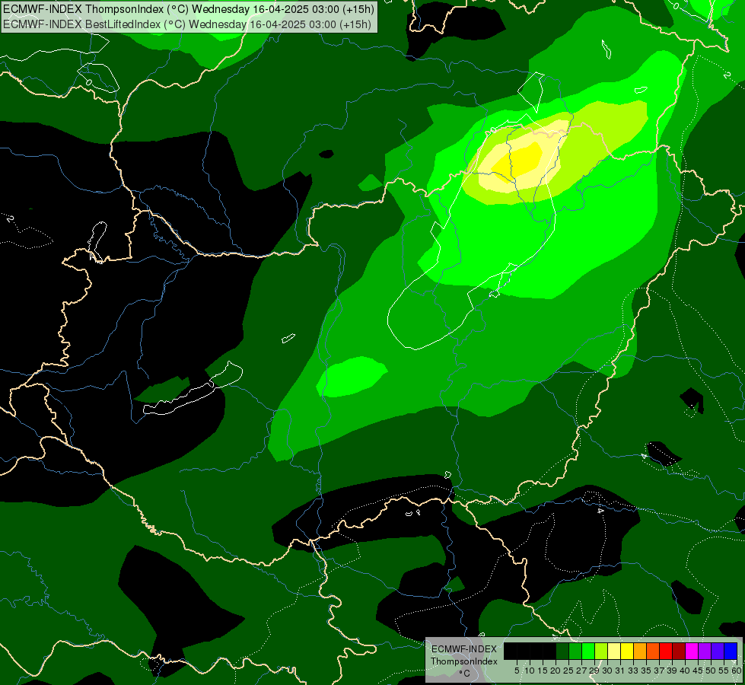Select the magenta 40–45 legend swatch
The height and width of the screenshot is (685, 745).
(x=692, y=651)
